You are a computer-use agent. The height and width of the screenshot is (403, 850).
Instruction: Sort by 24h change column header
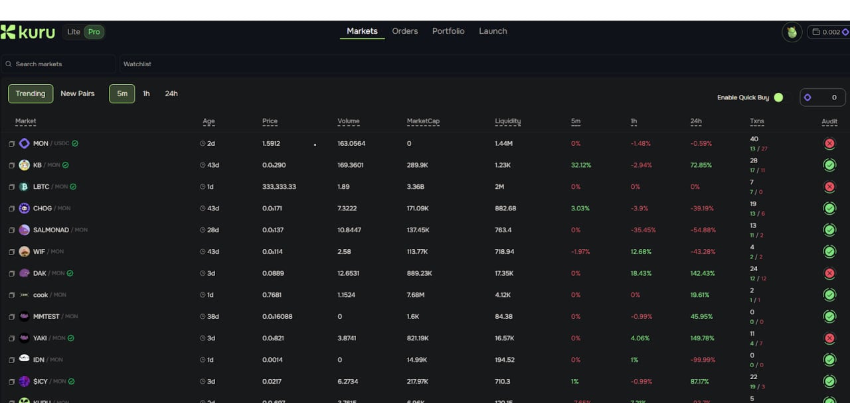[x=696, y=121]
